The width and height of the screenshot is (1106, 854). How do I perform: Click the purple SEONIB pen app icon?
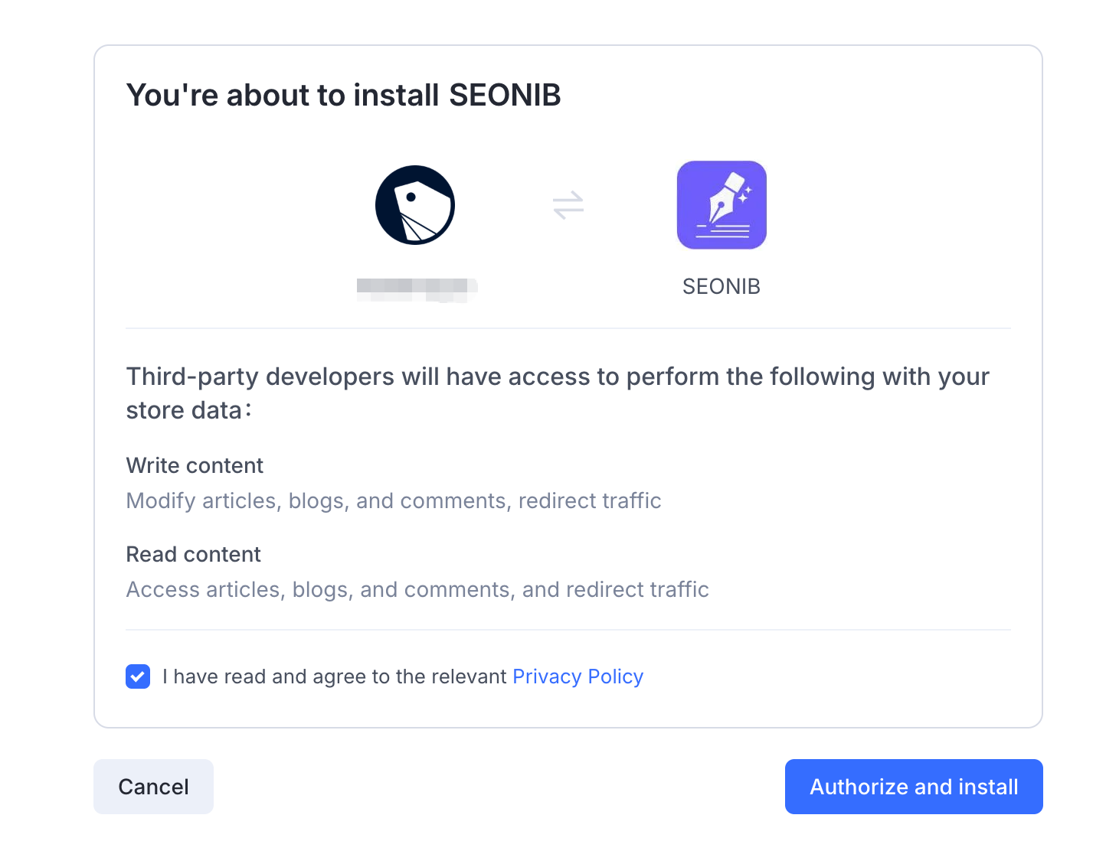pos(722,205)
